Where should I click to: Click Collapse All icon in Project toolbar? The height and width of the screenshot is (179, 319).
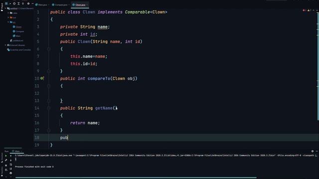(x=23, y=3)
